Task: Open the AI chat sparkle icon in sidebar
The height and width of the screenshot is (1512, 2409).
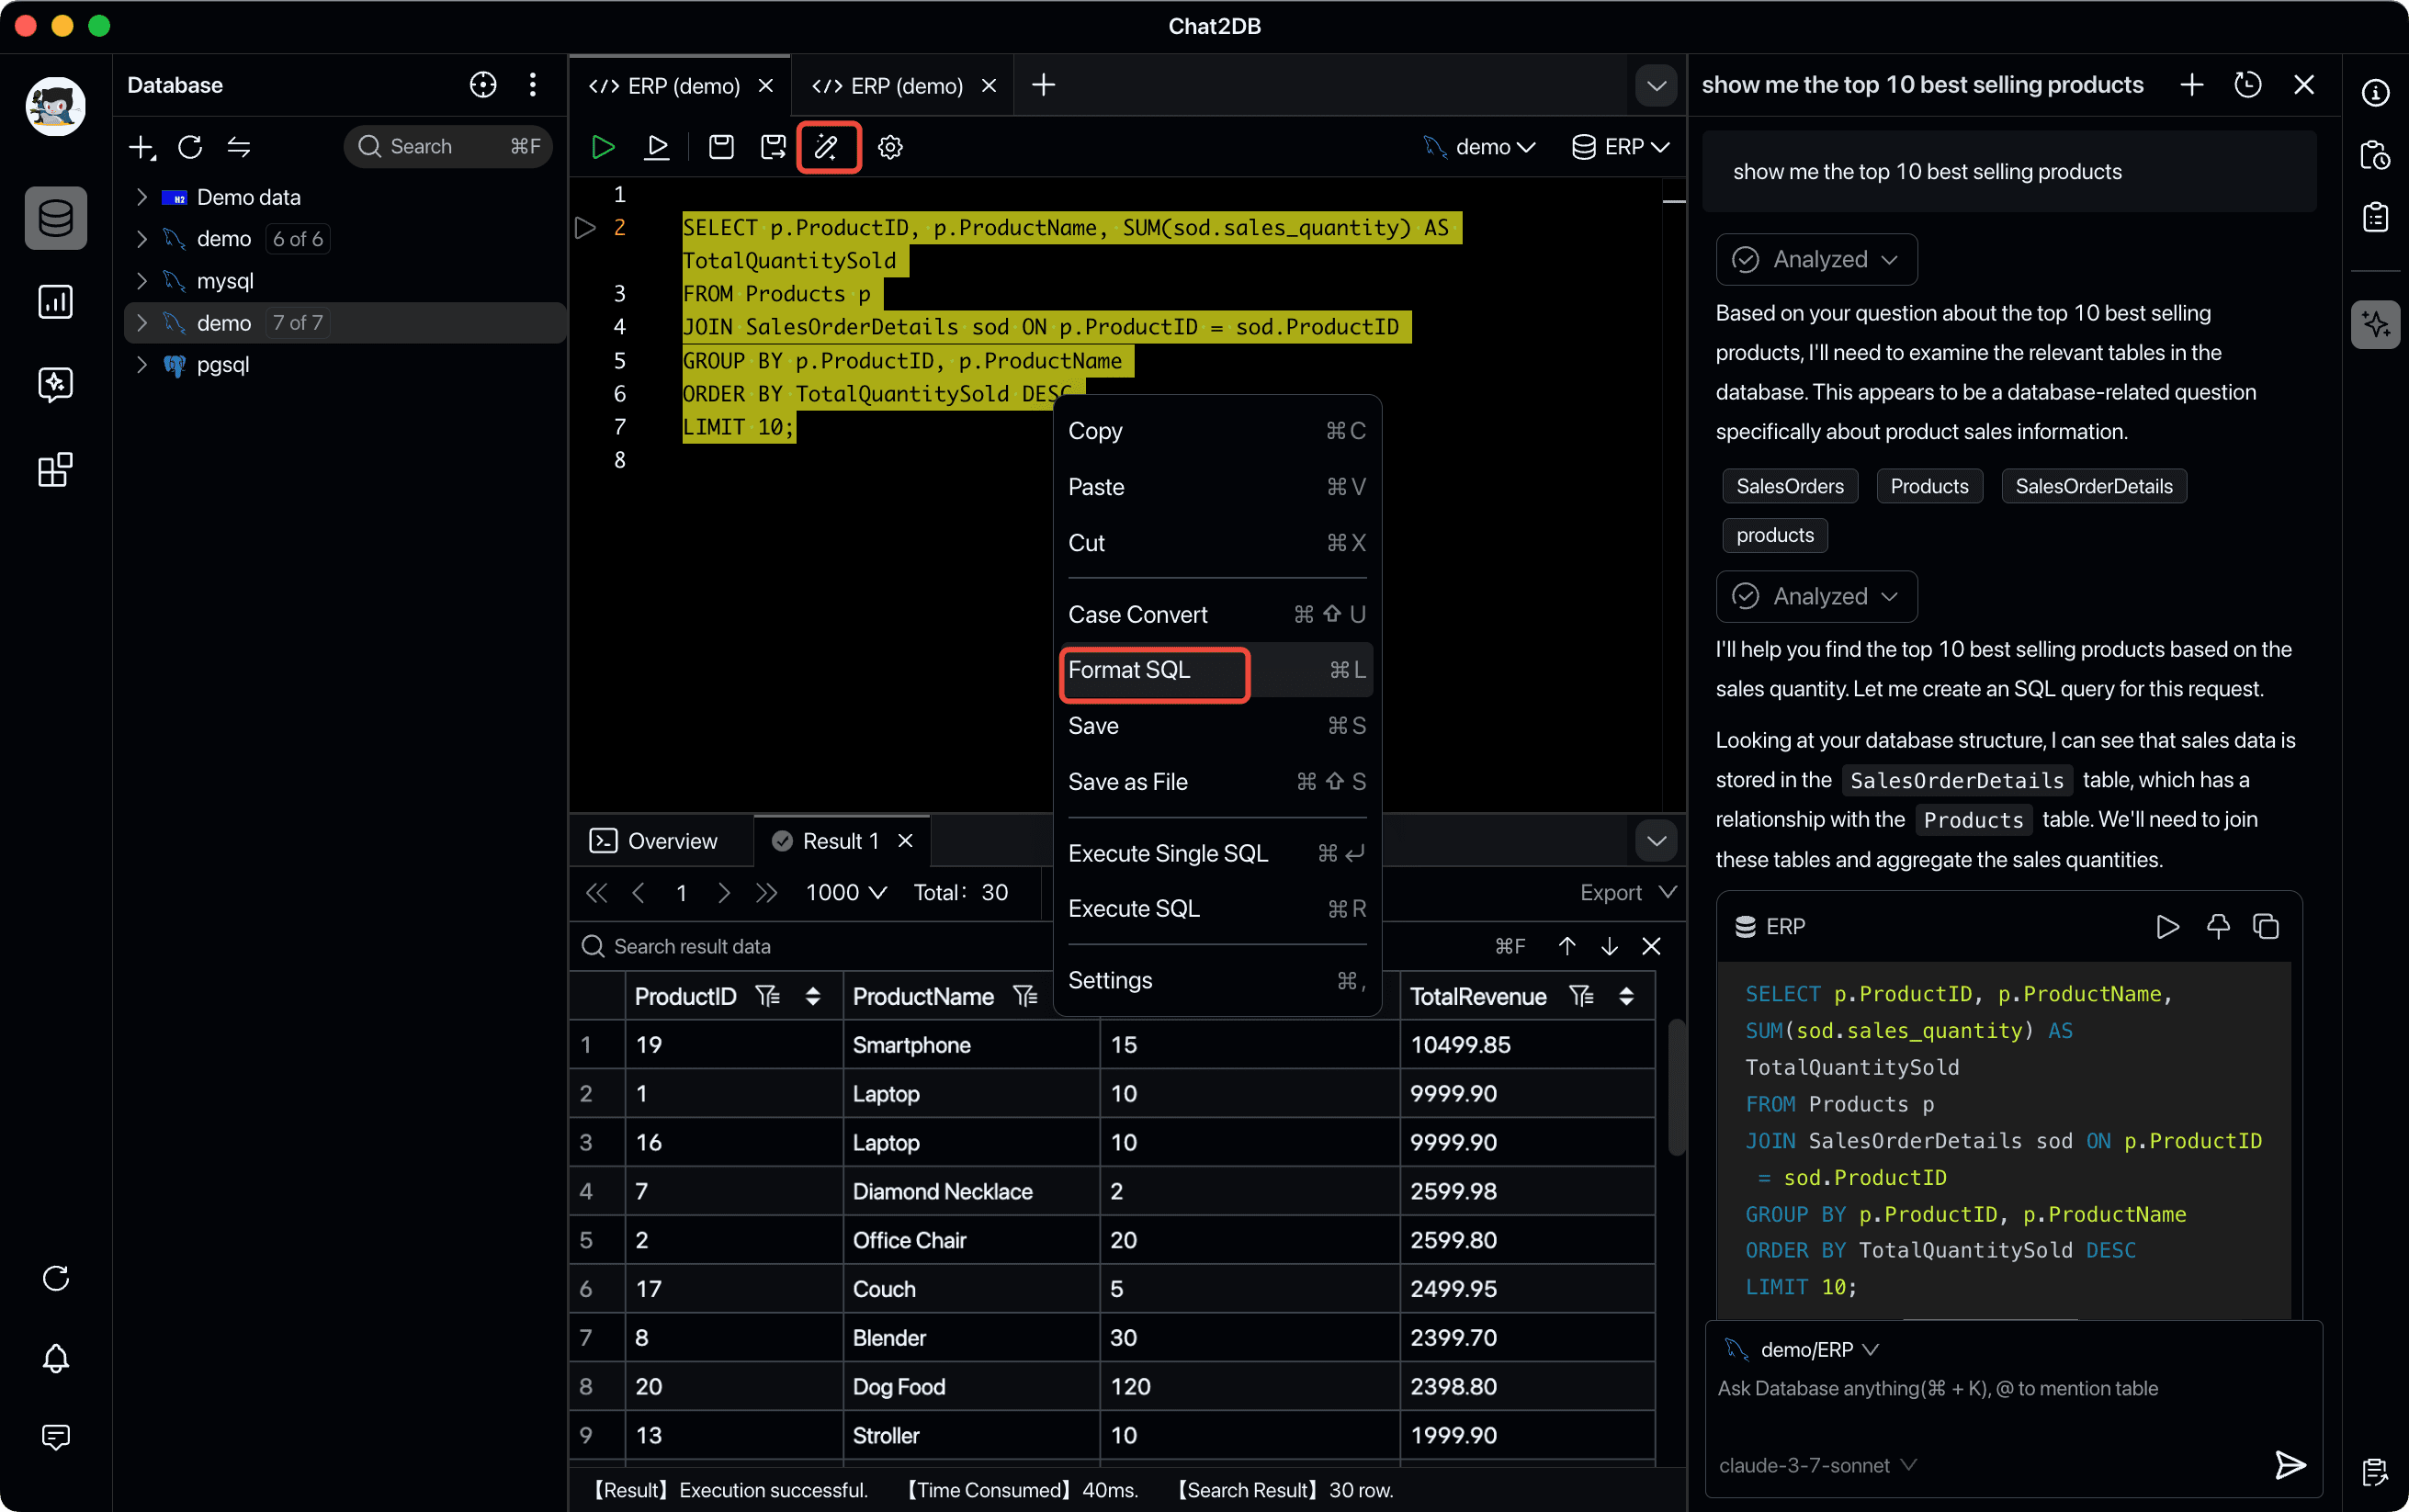Action: pyautogui.click(x=56, y=384)
